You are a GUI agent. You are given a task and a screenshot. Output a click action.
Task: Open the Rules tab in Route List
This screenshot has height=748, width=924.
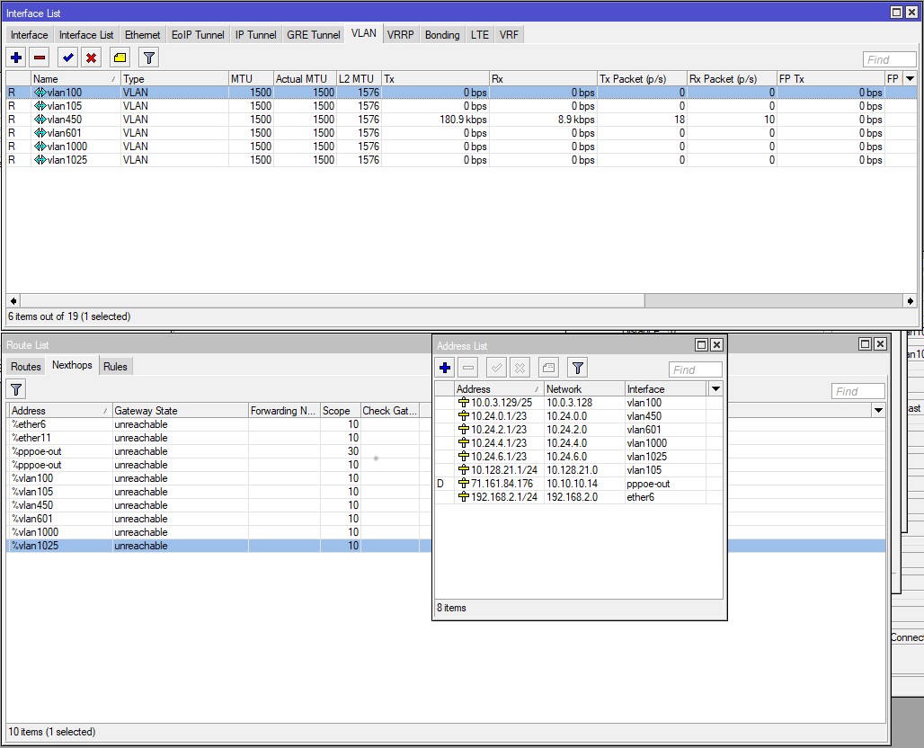(115, 367)
